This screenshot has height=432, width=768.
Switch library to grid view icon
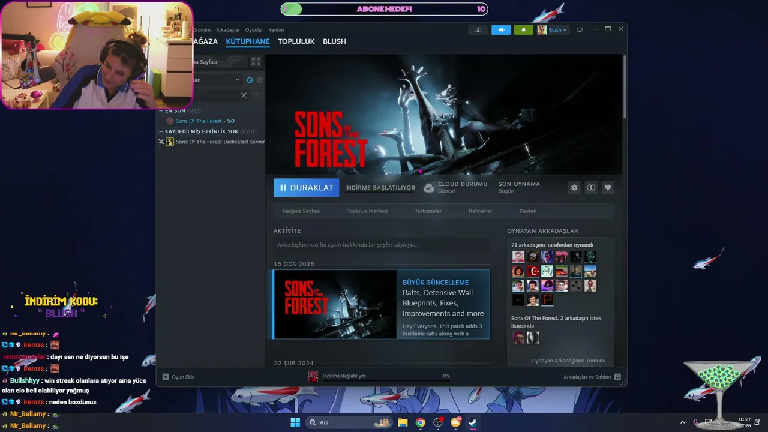click(x=256, y=62)
